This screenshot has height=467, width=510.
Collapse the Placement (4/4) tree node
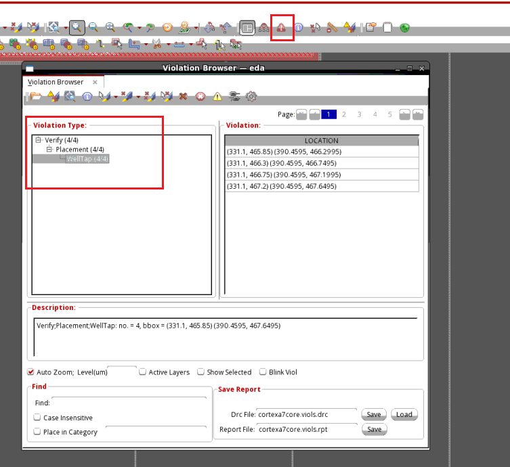click(x=49, y=149)
